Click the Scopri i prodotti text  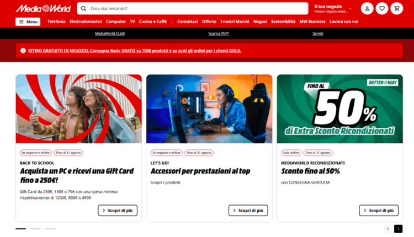[x=165, y=182]
